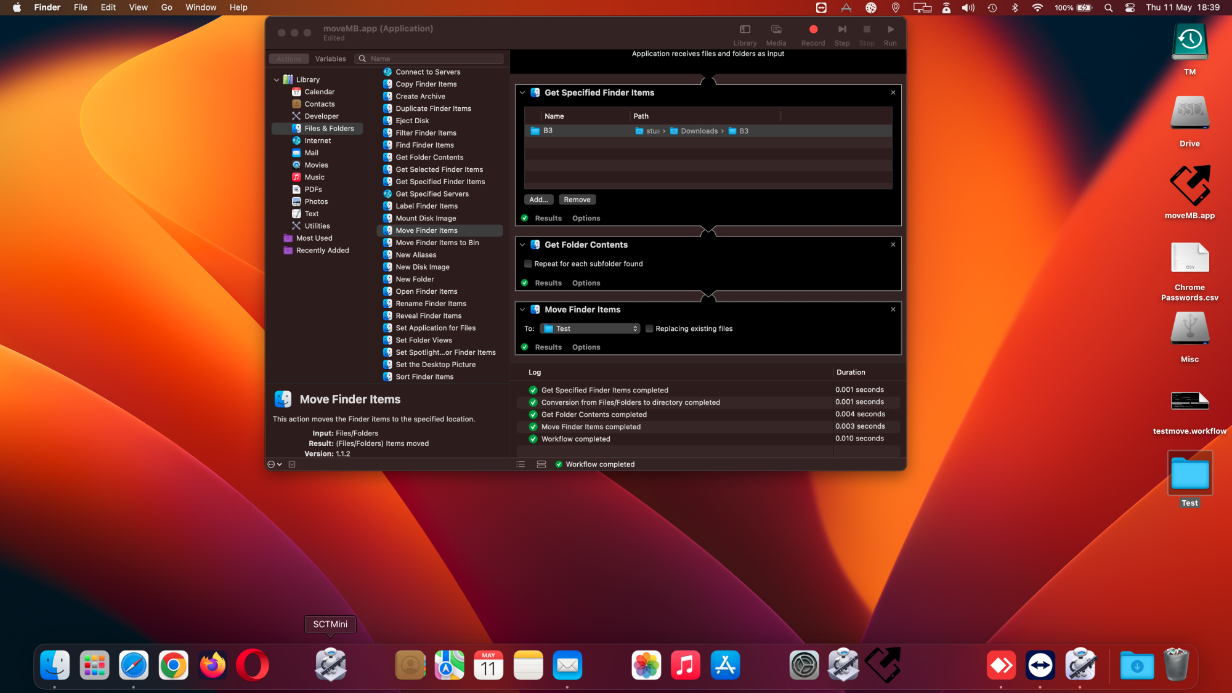Image resolution: width=1232 pixels, height=693 pixels.
Task: Select Files & Folders category
Action: [317, 129]
